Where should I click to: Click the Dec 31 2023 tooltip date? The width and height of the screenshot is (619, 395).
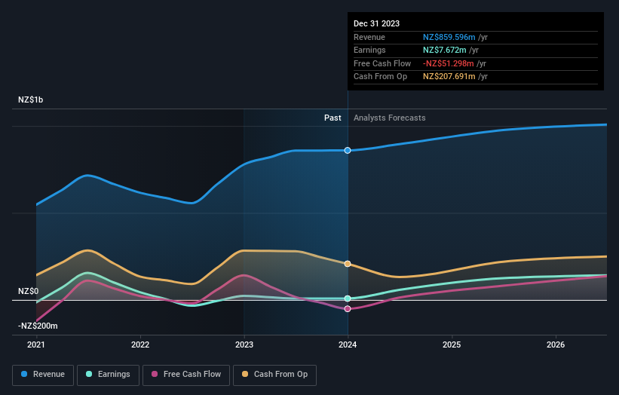tap(377, 23)
